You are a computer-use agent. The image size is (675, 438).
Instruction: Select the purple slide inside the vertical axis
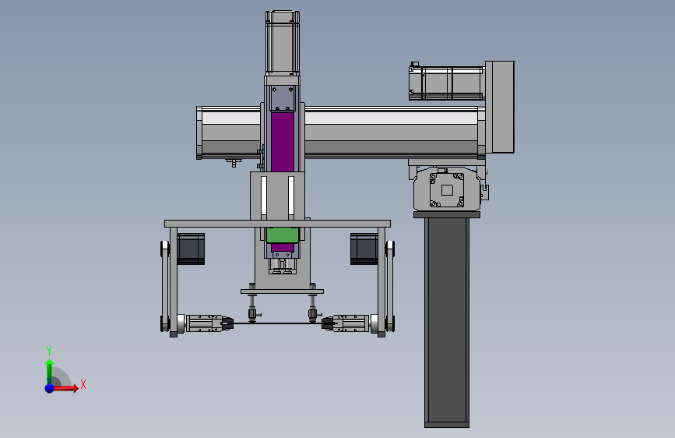click(x=283, y=141)
